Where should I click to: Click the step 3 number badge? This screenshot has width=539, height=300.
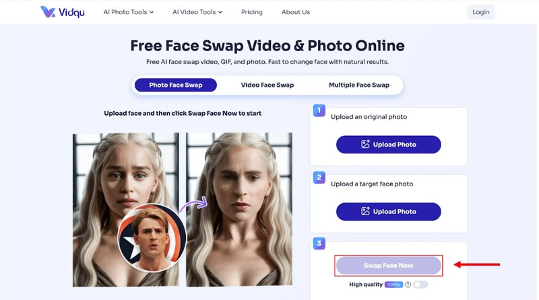pos(319,243)
